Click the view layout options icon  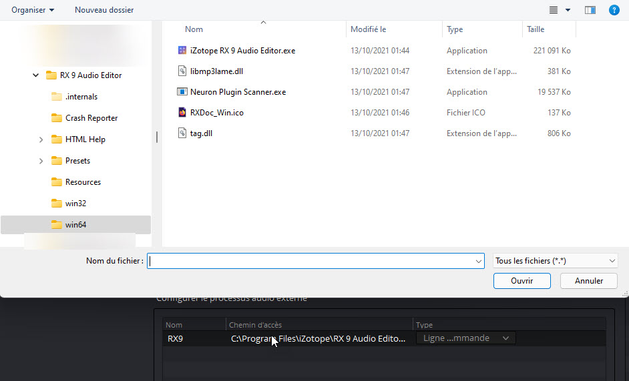click(554, 10)
